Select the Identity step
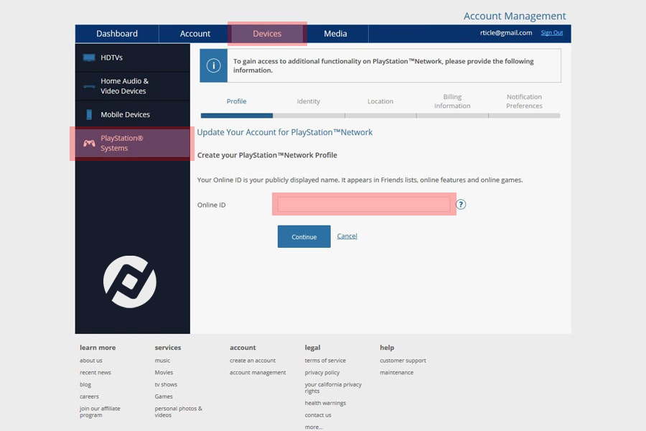This screenshot has height=431, width=646. [309, 101]
